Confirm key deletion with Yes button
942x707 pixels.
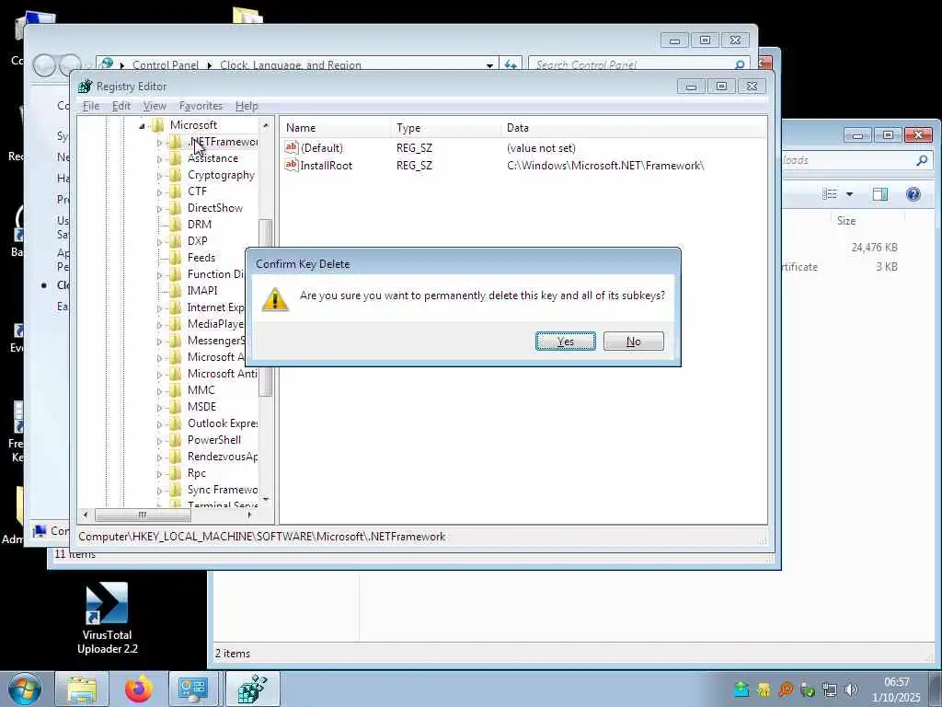tap(566, 341)
